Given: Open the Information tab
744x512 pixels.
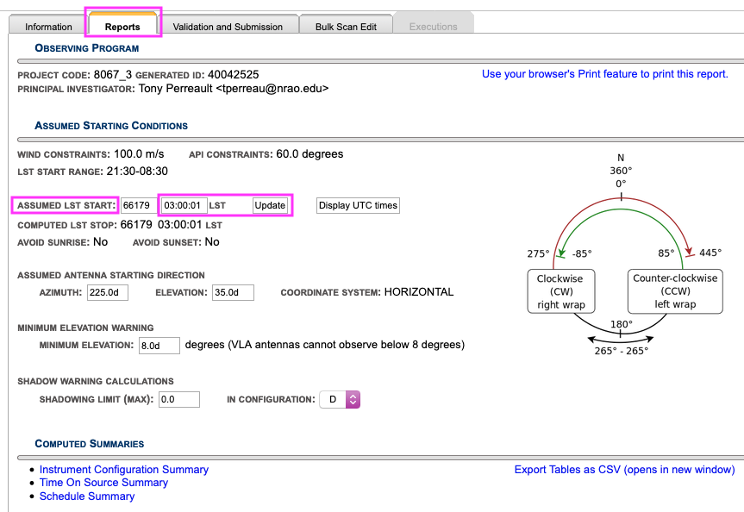Looking at the screenshot, I should [48, 27].
